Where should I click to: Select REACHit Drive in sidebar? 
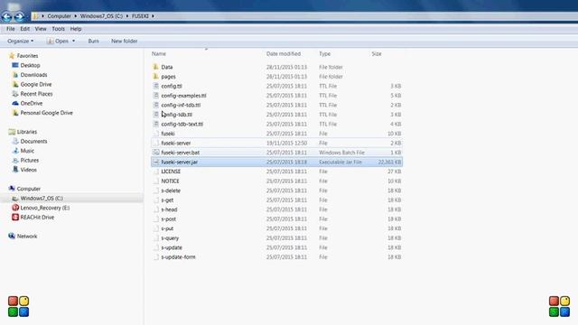[x=37, y=218]
